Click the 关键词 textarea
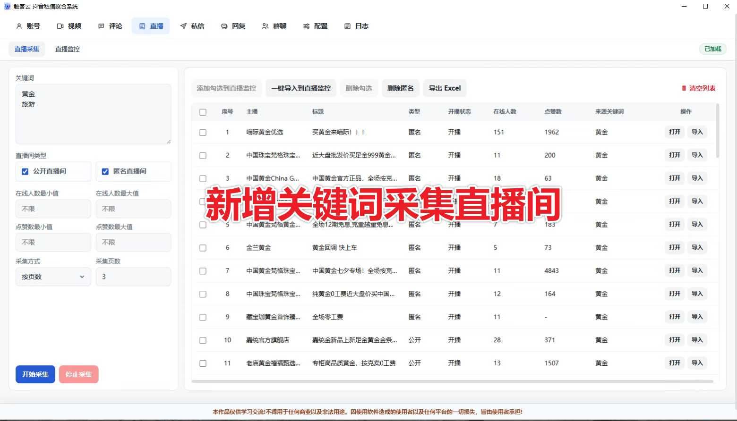Viewport: 737px width, 421px height. (94, 114)
